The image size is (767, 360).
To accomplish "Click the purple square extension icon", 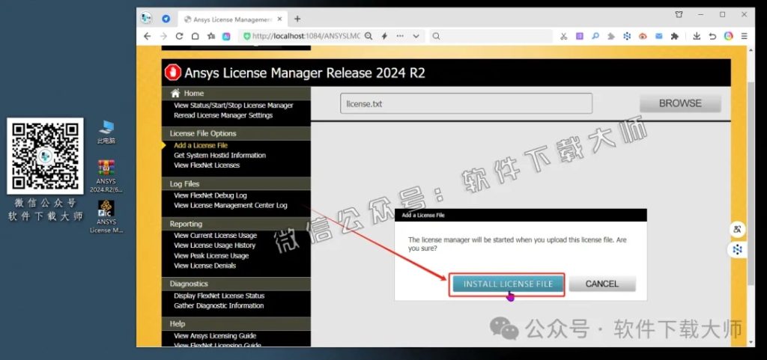I will 580,36.
